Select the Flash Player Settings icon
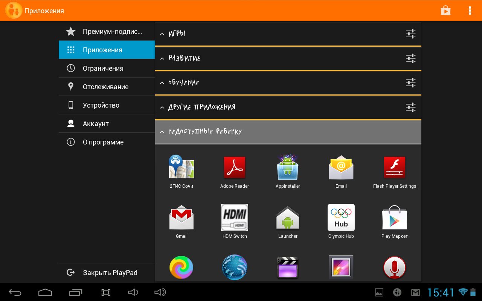482x301 pixels. point(394,167)
